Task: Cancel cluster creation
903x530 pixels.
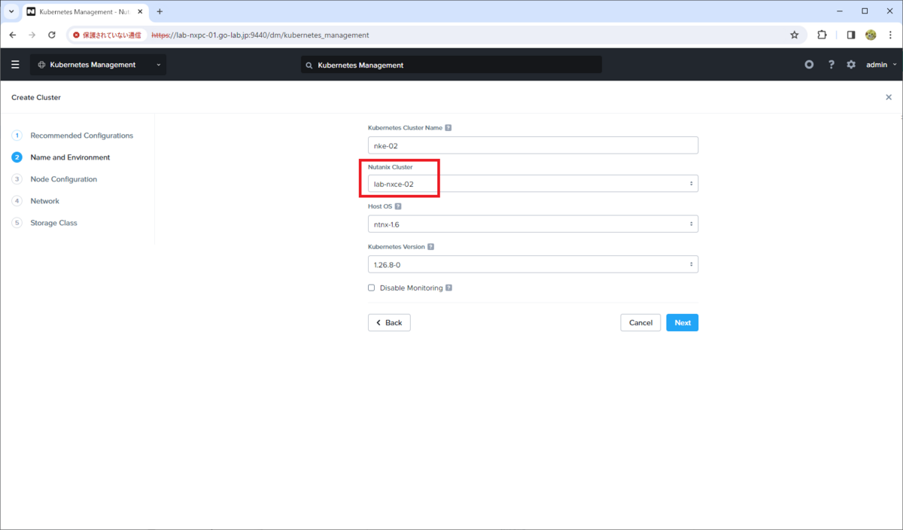Action: (640, 322)
